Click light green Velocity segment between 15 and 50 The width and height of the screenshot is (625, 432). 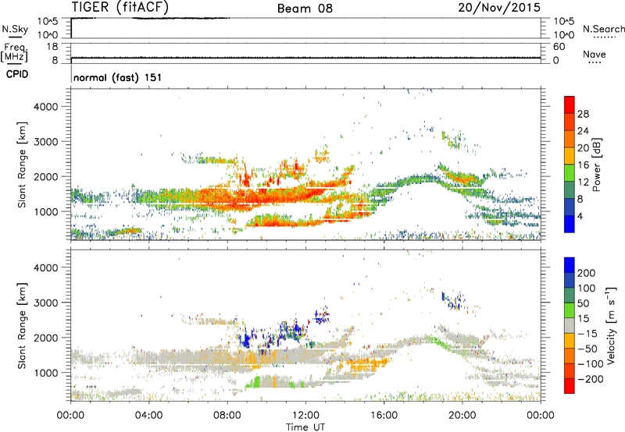(570, 310)
